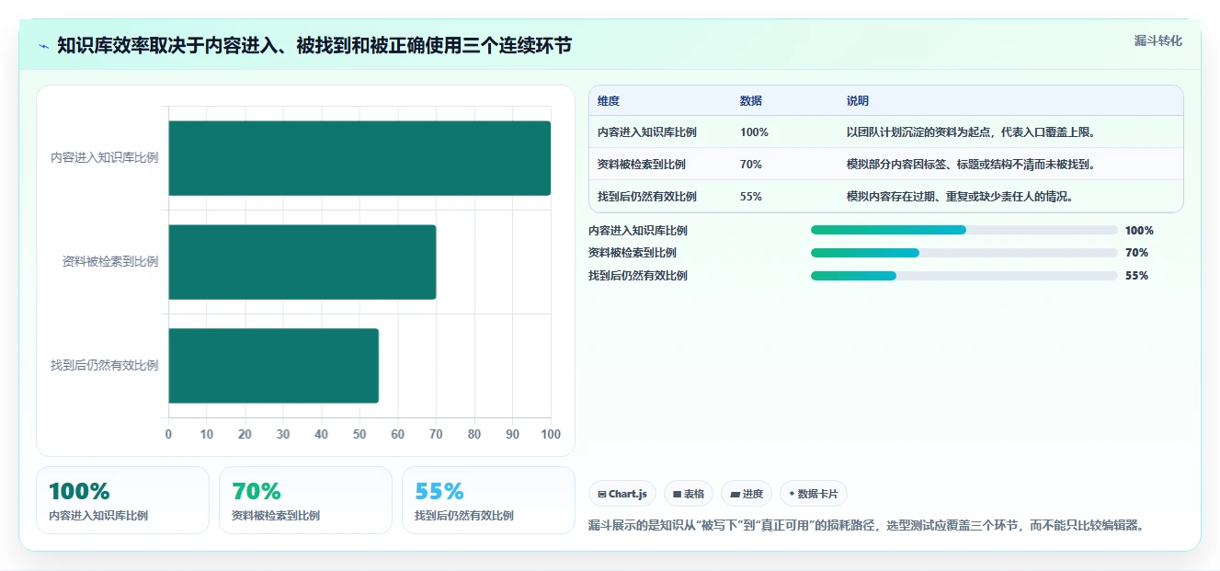The height and width of the screenshot is (571, 1220).
Task: Click the 找到后仍然有效比例 chart bar
Action: point(273,366)
